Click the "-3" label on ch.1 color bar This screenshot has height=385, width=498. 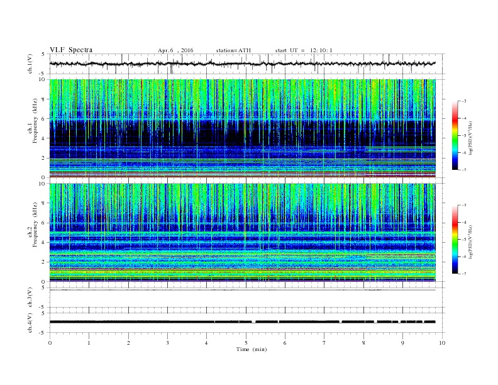click(464, 101)
